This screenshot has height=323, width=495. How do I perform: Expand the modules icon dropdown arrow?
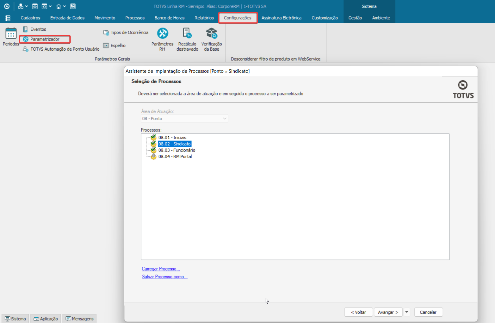pos(26,6)
